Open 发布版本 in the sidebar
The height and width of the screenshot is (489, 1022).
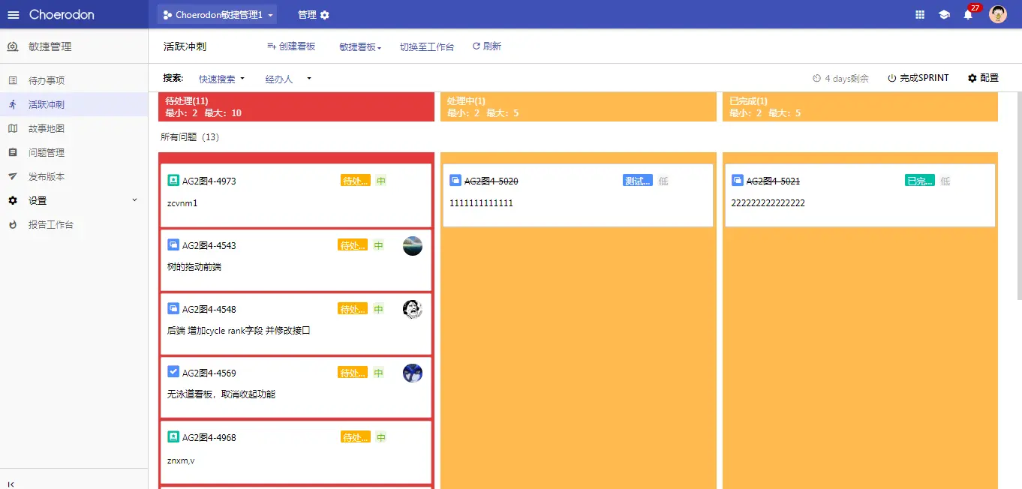point(74,176)
